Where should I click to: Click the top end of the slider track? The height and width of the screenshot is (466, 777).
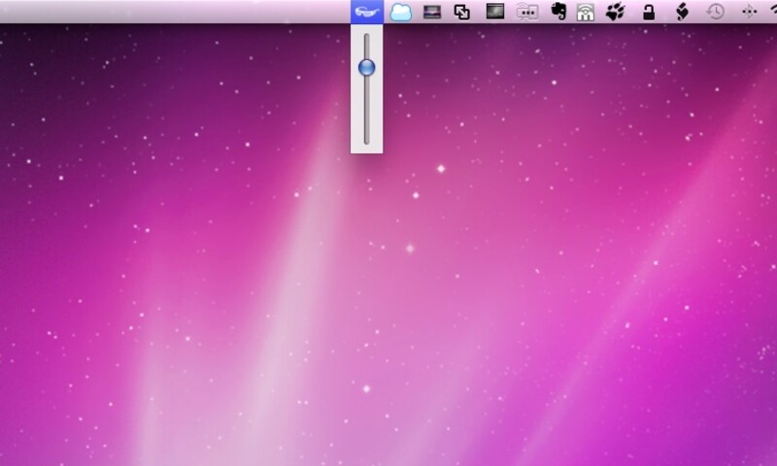(366, 37)
